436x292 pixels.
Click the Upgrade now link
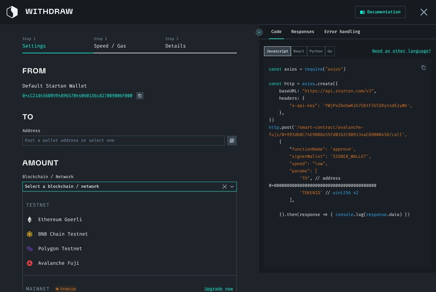click(219, 289)
